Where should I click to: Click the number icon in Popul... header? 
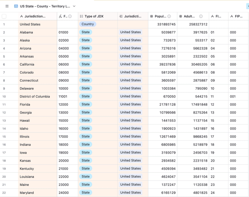[152, 16]
